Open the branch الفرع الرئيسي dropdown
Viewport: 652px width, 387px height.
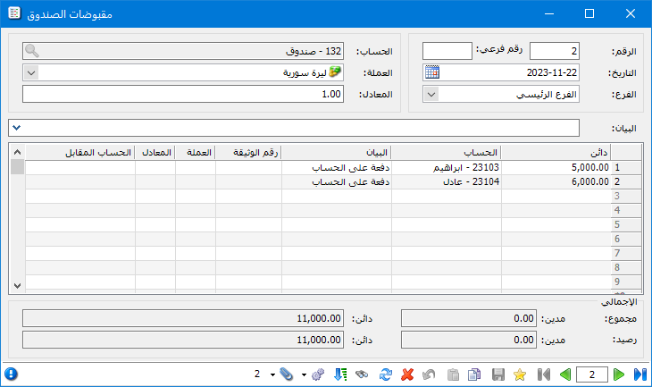(431, 95)
